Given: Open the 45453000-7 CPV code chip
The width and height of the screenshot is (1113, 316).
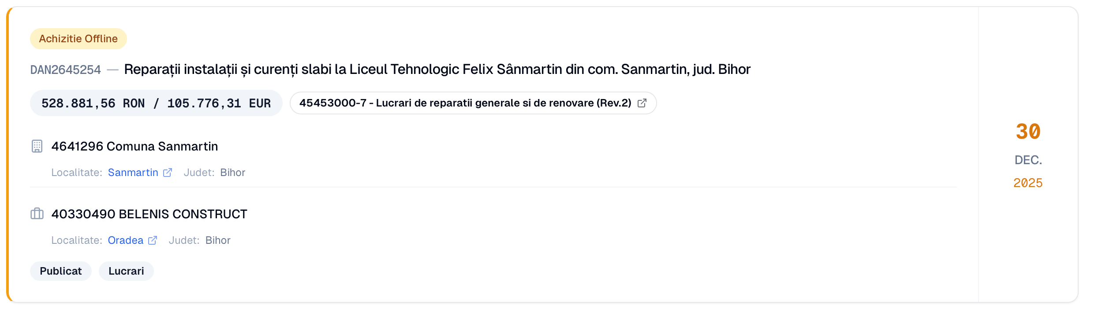Looking at the screenshot, I should [x=465, y=103].
